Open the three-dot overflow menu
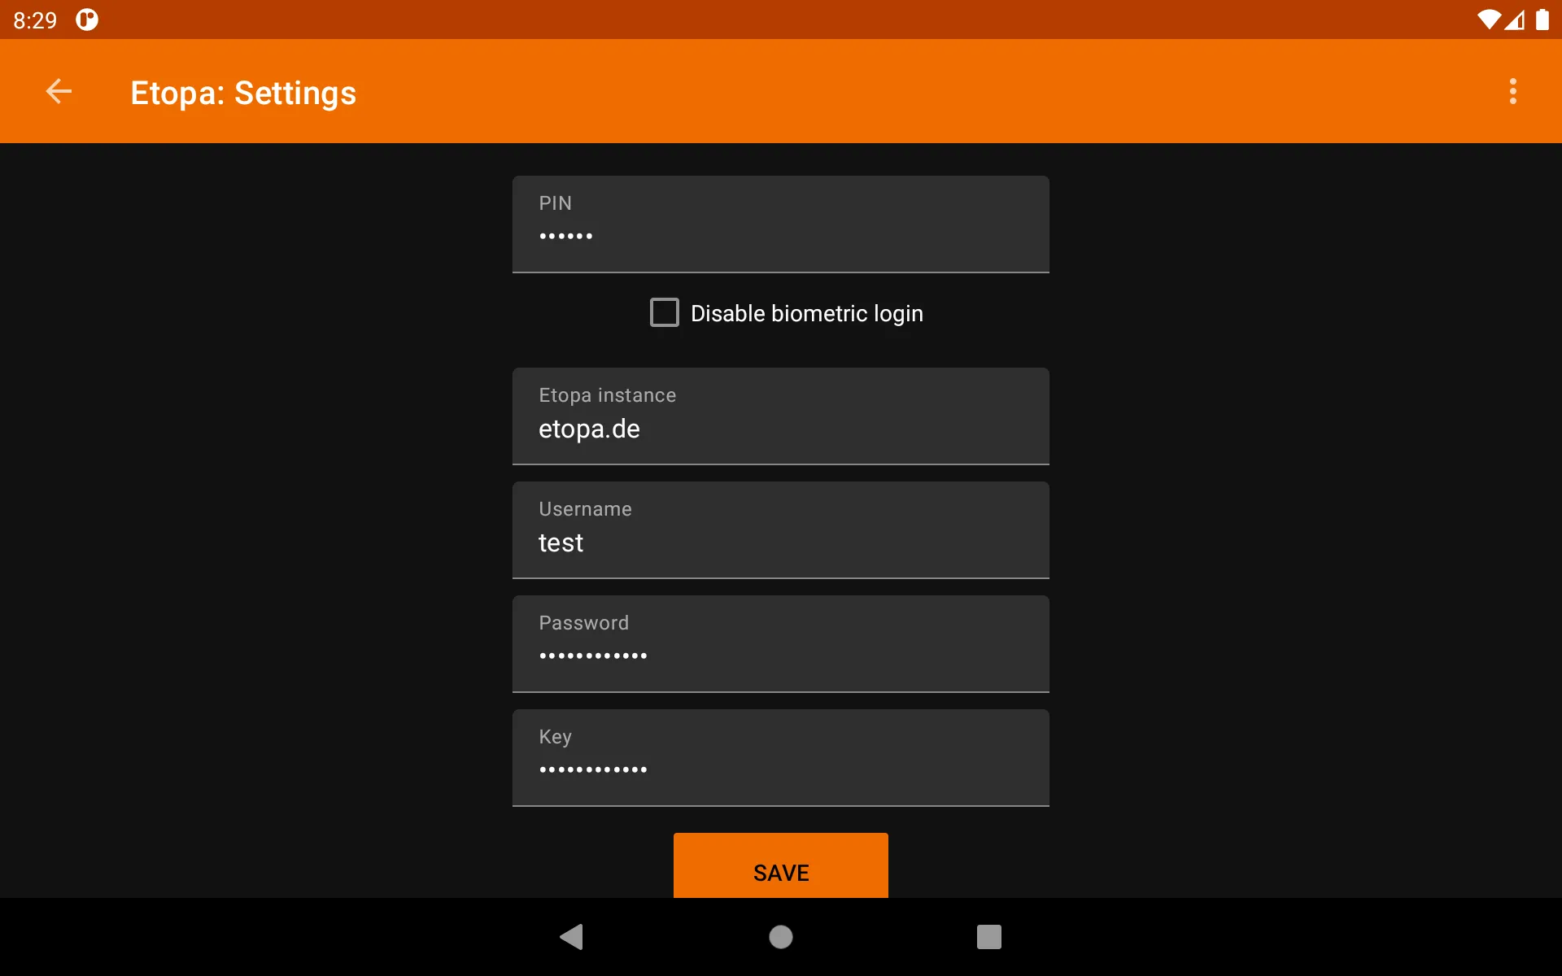 1512,91
